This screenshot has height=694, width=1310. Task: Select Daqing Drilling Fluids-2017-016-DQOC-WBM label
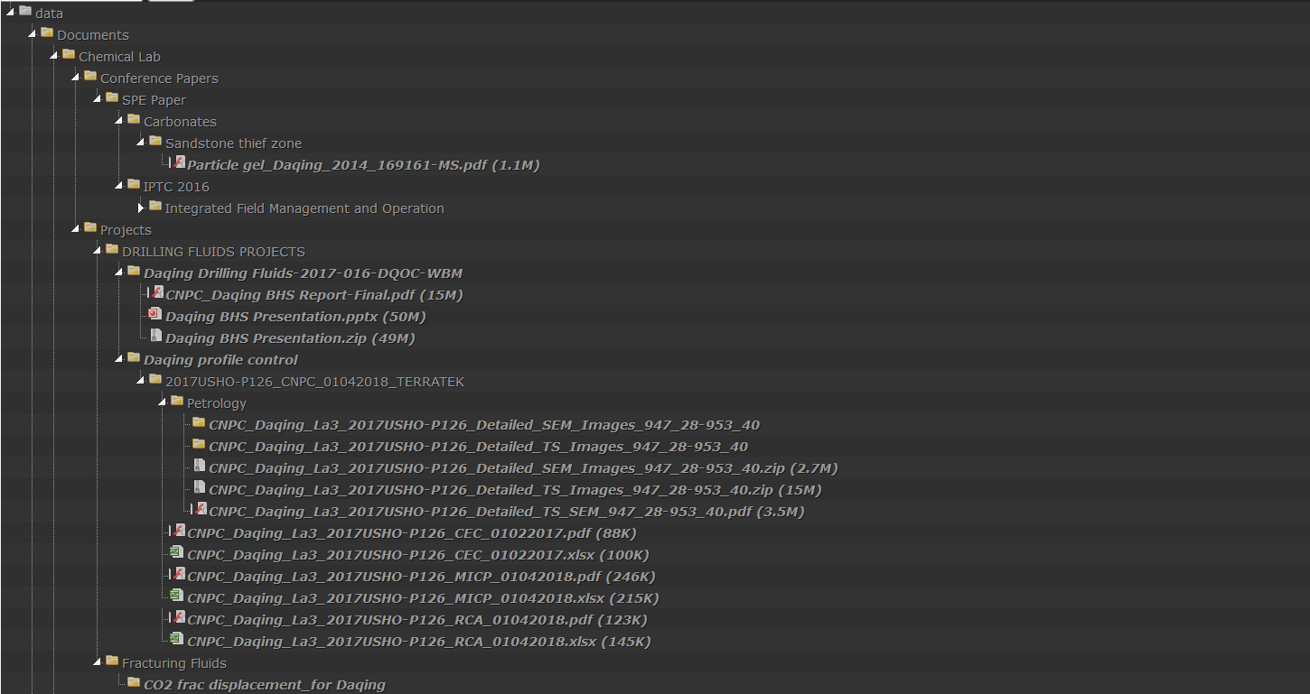coord(304,273)
